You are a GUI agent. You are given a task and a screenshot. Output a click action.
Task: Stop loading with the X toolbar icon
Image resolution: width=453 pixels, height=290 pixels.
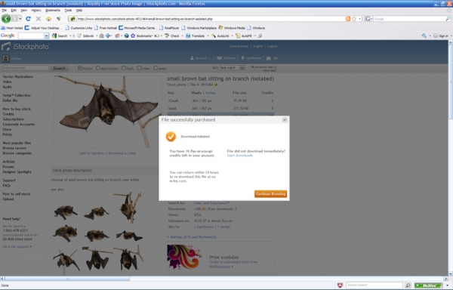pyautogui.click(x=39, y=19)
